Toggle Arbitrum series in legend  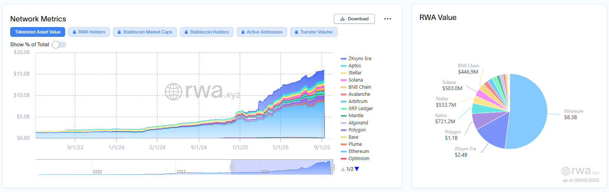354,101
